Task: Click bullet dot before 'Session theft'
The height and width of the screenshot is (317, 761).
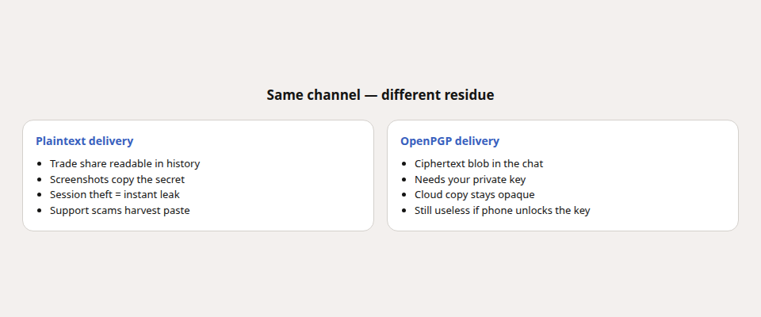Action: pyautogui.click(x=40, y=195)
